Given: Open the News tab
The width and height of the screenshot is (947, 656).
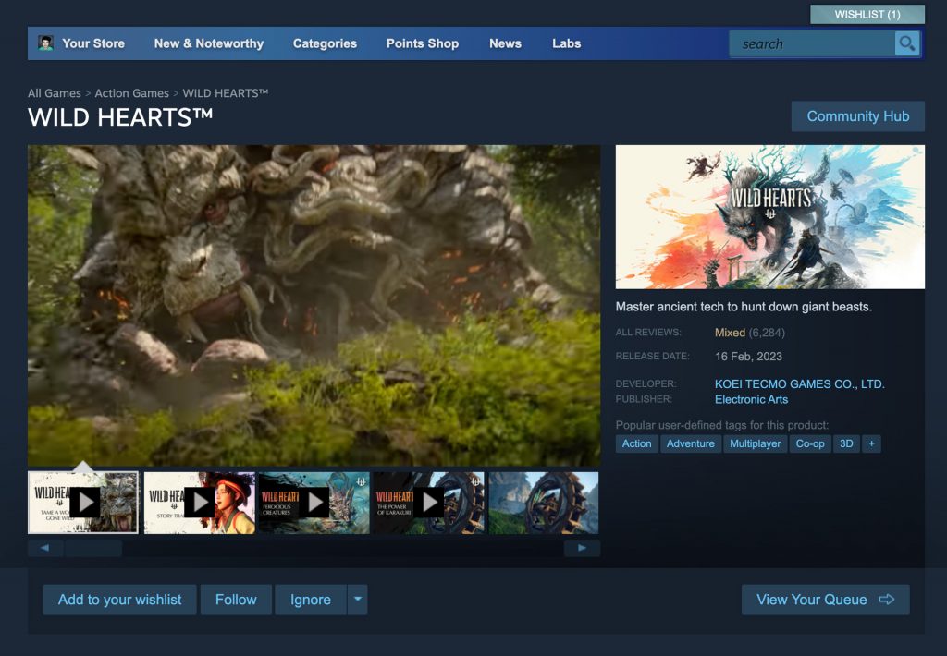Looking at the screenshot, I should tap(506, 43).
